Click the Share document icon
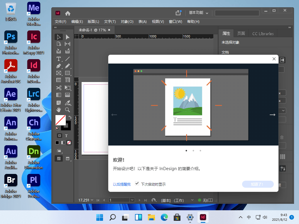 coord(178,13)
